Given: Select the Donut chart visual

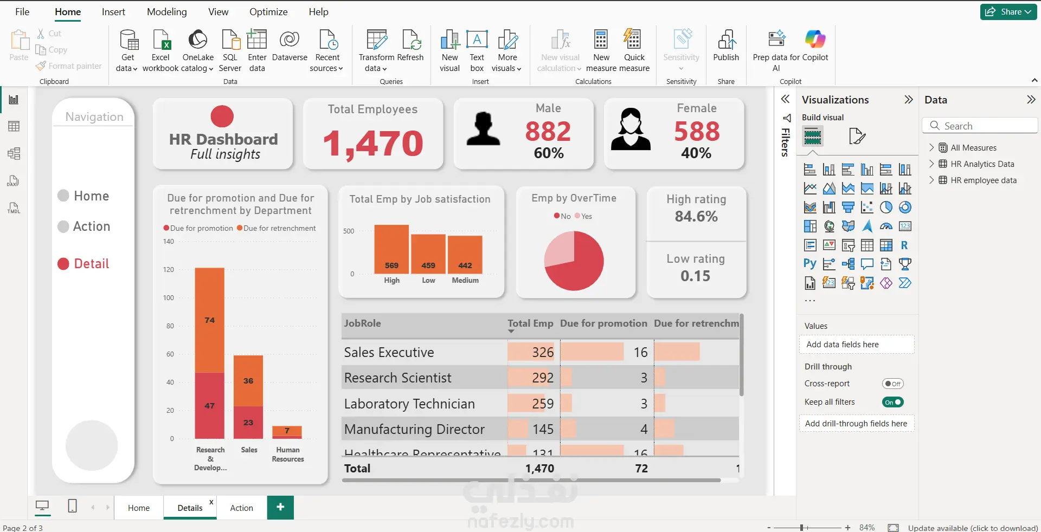Looking at the screenshot, I should coord(905,207).
